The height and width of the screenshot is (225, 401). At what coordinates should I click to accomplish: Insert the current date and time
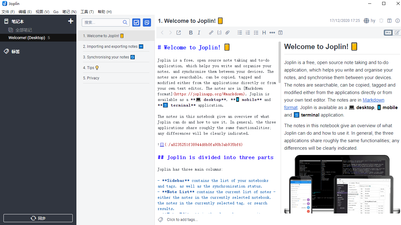(x=280, y=32)
